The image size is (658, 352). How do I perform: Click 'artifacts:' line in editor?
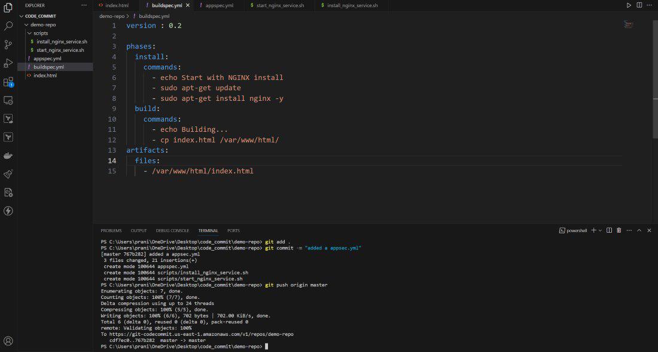tap(147, 150)
